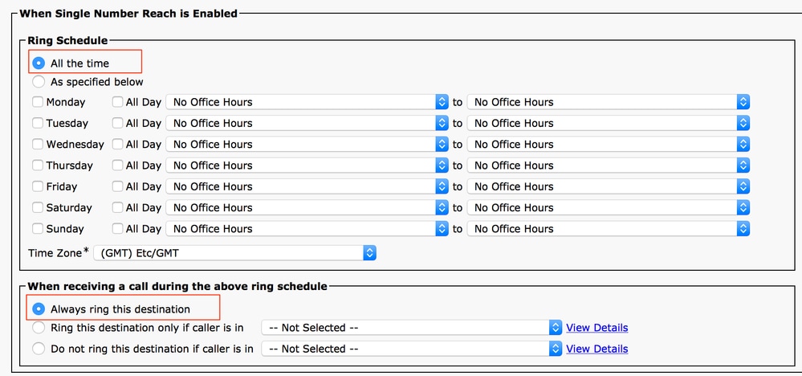Open Sunday end office hours dropdown
This screenshot has height=376, width=802.
tap(608, 229)
